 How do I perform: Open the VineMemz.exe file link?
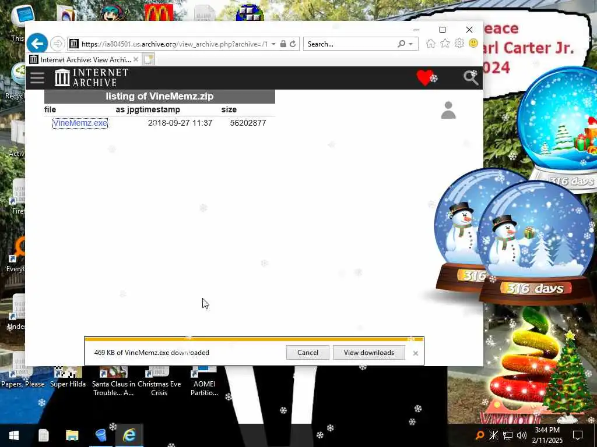click(x=80, y=123)
